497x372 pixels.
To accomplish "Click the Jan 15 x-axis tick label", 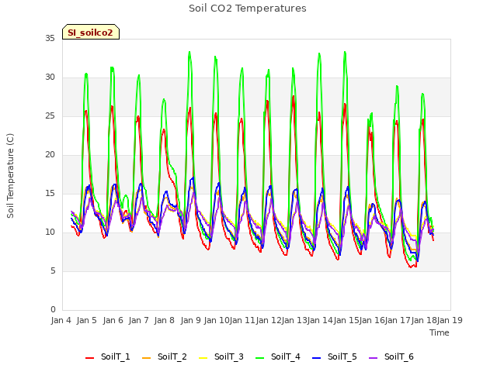I will [346, 320].
